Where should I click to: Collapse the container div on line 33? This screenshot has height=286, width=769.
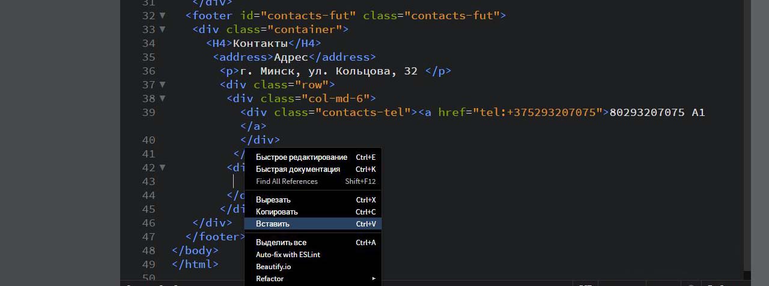[x=162, y=29]
